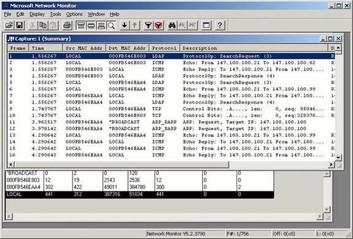353x239 pixels.
Task: Select frame 11 ARP Request row
Action: [171, 122]
